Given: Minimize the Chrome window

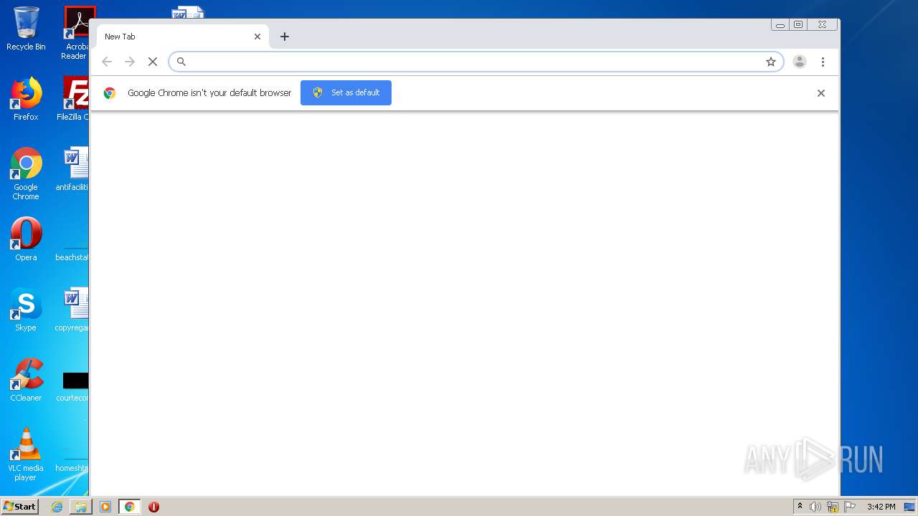Looking at the screenshot, I should click(x=780, y=25).
